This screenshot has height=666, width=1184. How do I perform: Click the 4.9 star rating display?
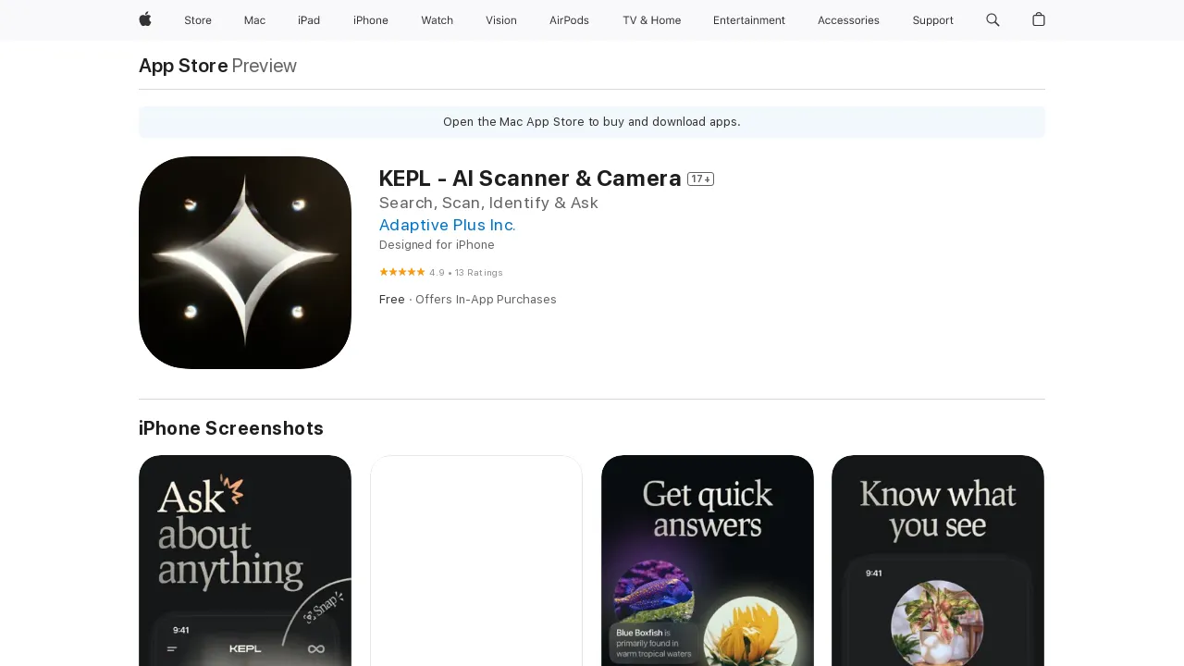440,272
